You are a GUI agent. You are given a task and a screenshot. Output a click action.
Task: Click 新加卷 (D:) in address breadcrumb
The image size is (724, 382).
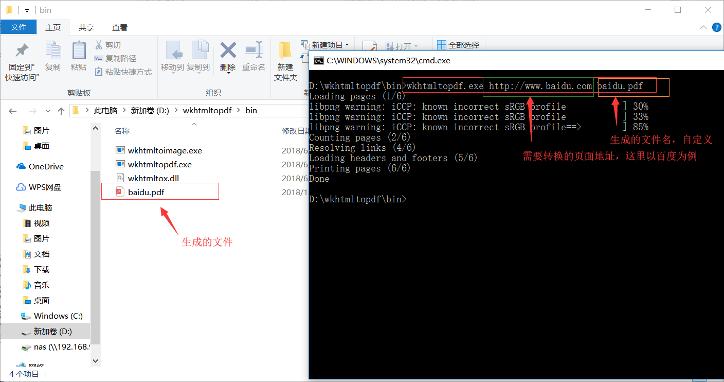coord(150,111)
